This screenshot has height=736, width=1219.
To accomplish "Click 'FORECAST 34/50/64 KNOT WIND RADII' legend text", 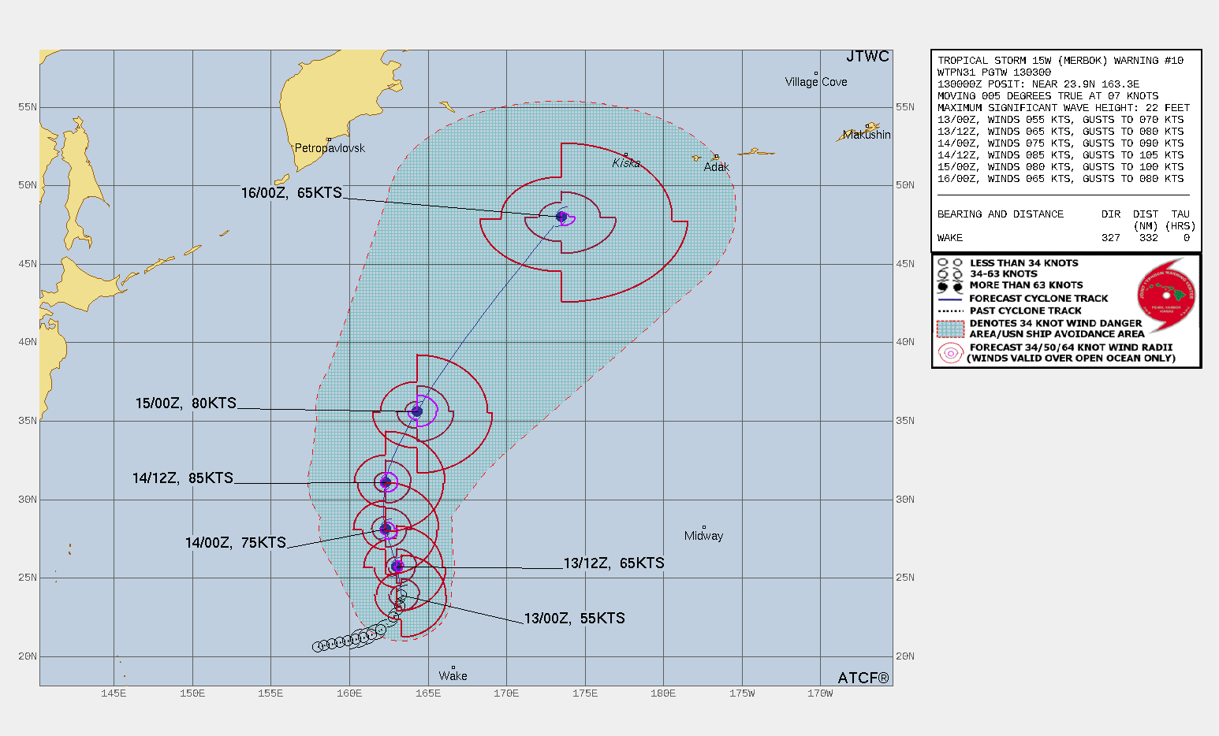I will 1071,348.
